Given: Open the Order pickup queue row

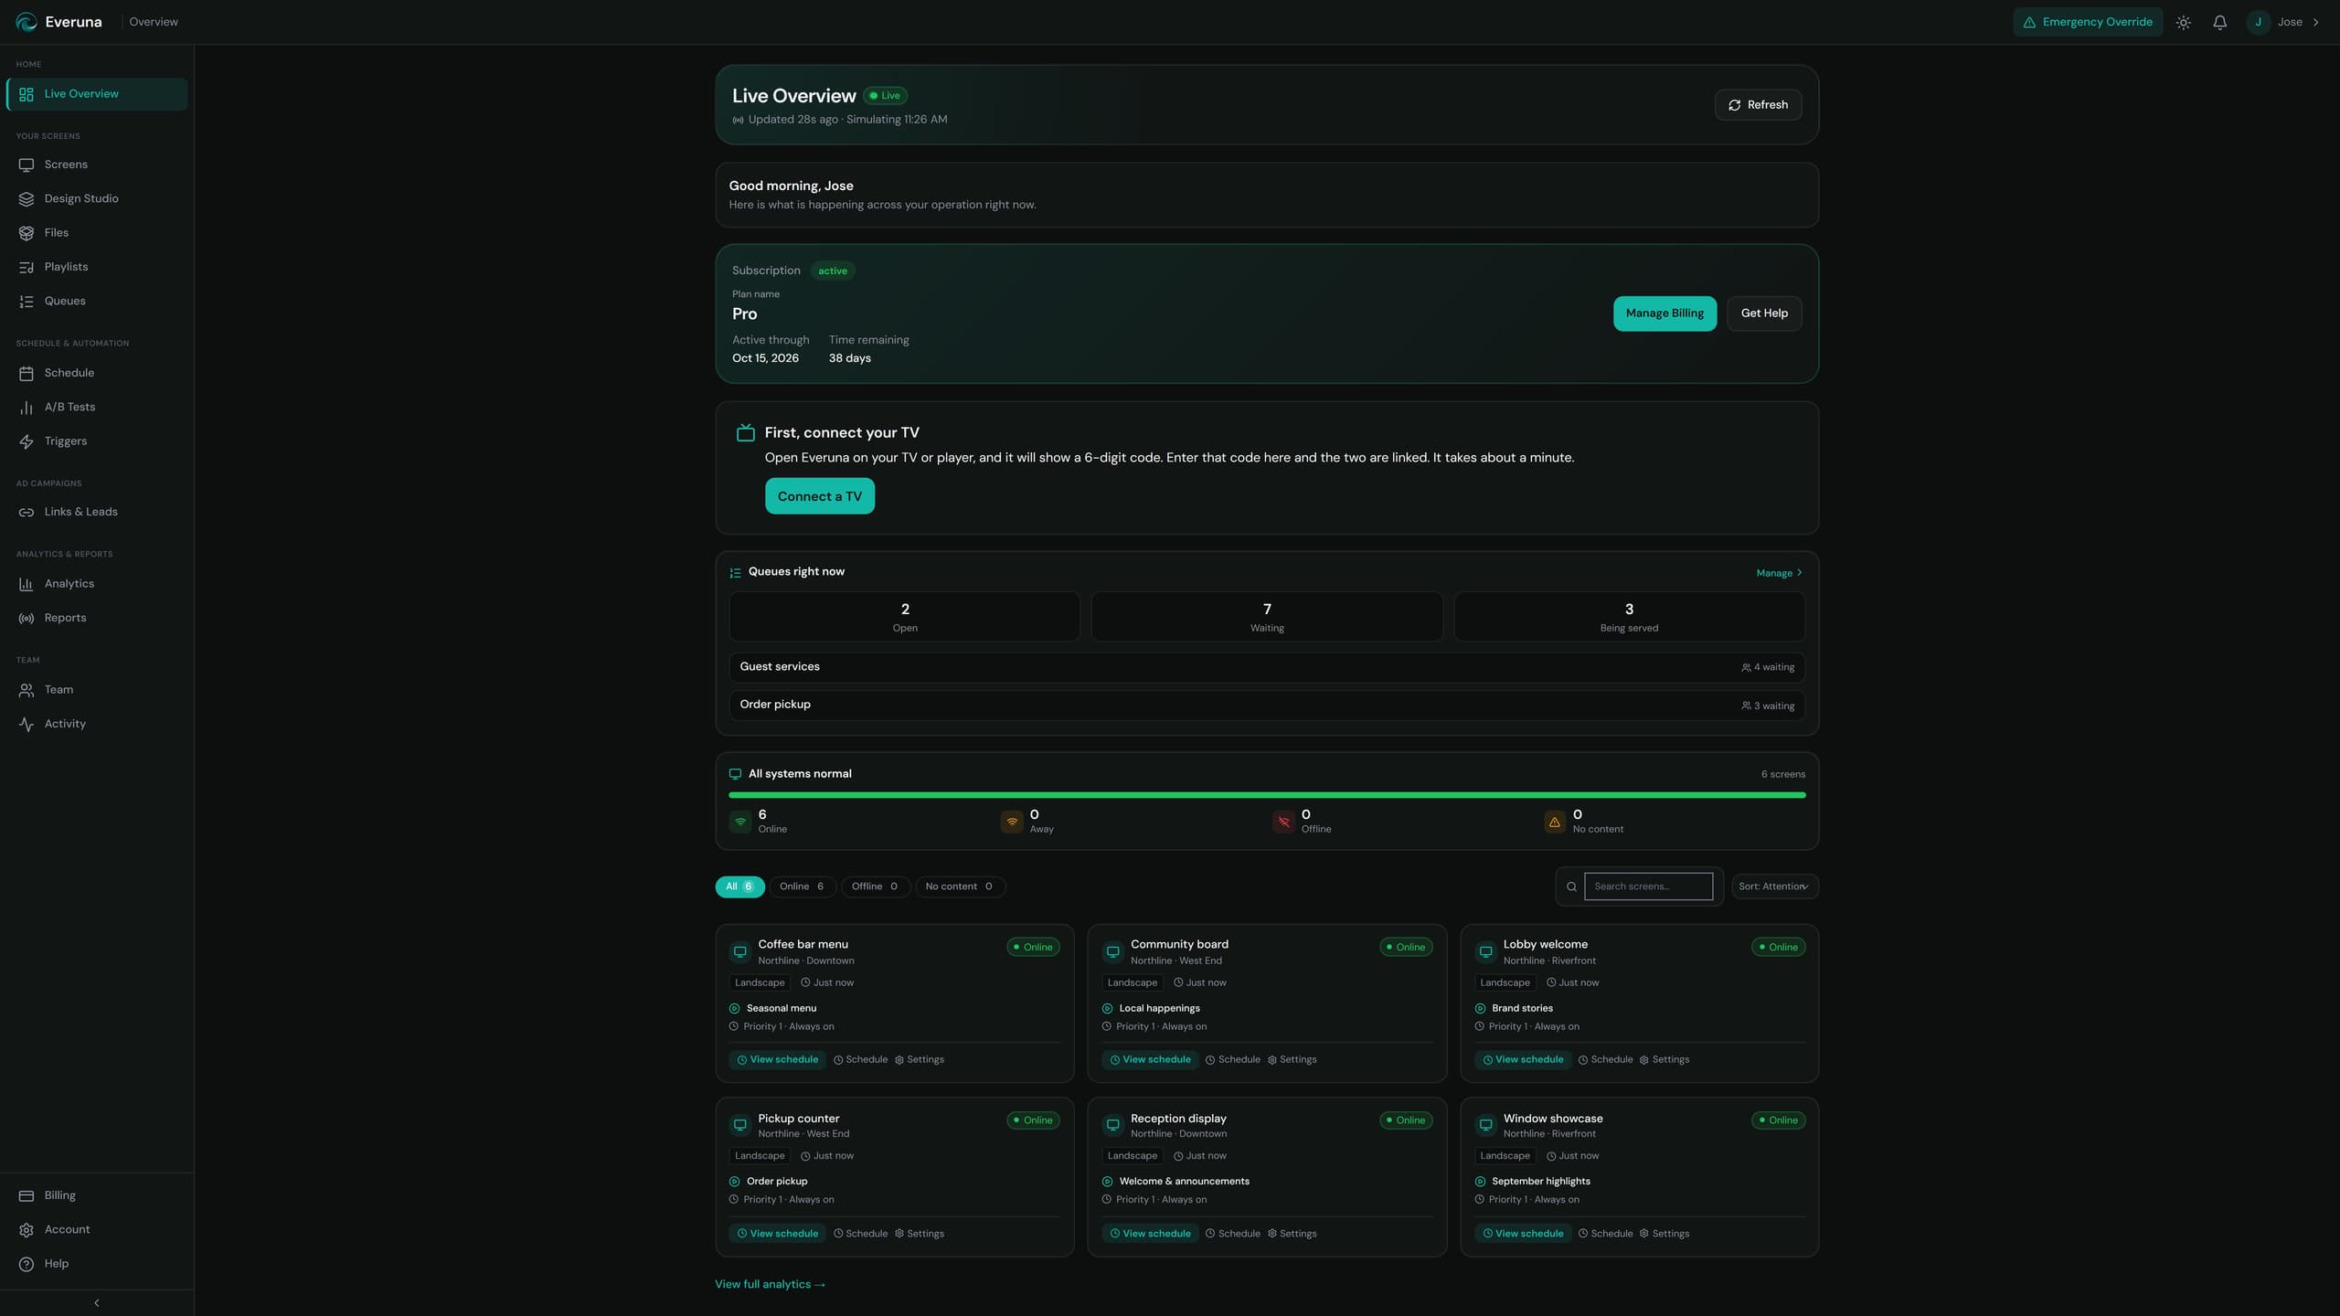Looking at the screenshot, I should click(x=1267, y=705).
